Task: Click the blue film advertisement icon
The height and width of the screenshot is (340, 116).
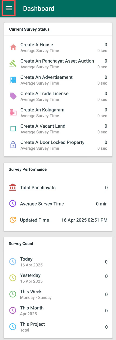Action: tap(13, 80)
